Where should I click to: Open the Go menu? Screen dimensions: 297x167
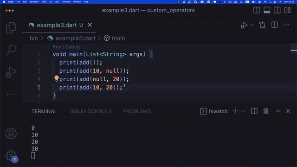(x=51, y=2)
